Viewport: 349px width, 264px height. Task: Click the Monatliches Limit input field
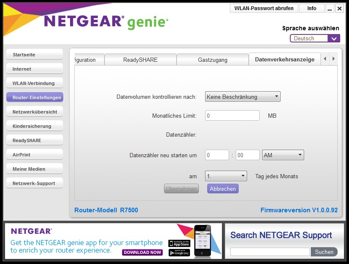click(x=232, y=116)
